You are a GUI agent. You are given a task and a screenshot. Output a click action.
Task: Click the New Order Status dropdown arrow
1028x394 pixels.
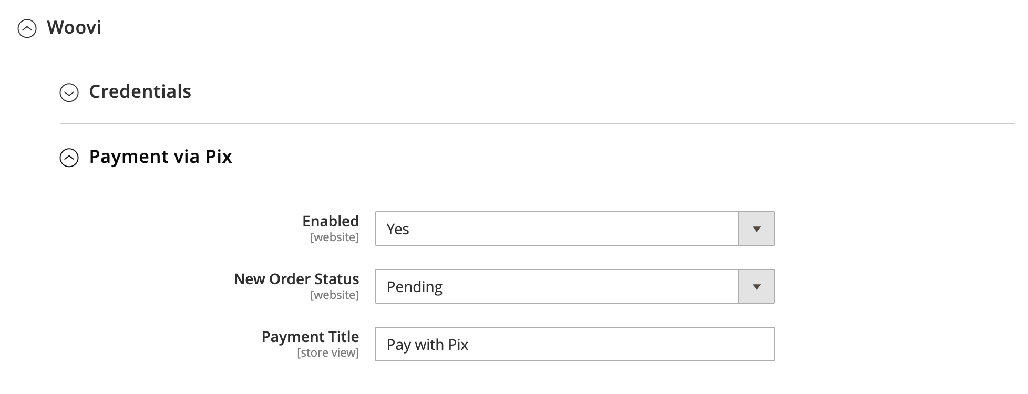click(x=756, y=286)
